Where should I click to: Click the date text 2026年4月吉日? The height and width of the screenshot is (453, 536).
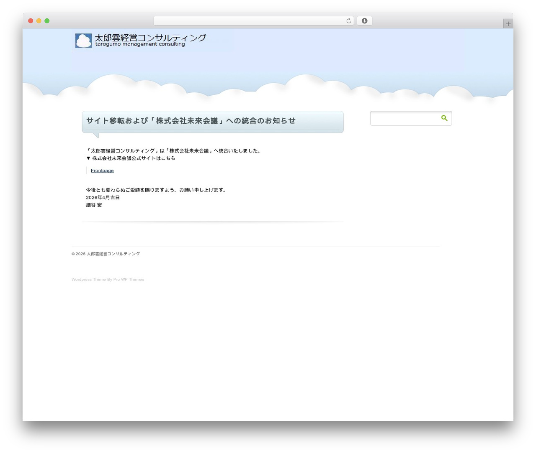(103, 198)
